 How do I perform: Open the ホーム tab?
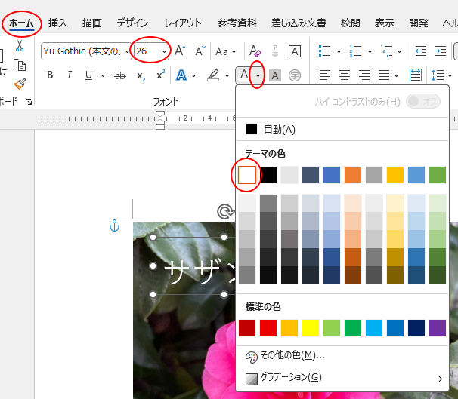(x=21, y=23)
